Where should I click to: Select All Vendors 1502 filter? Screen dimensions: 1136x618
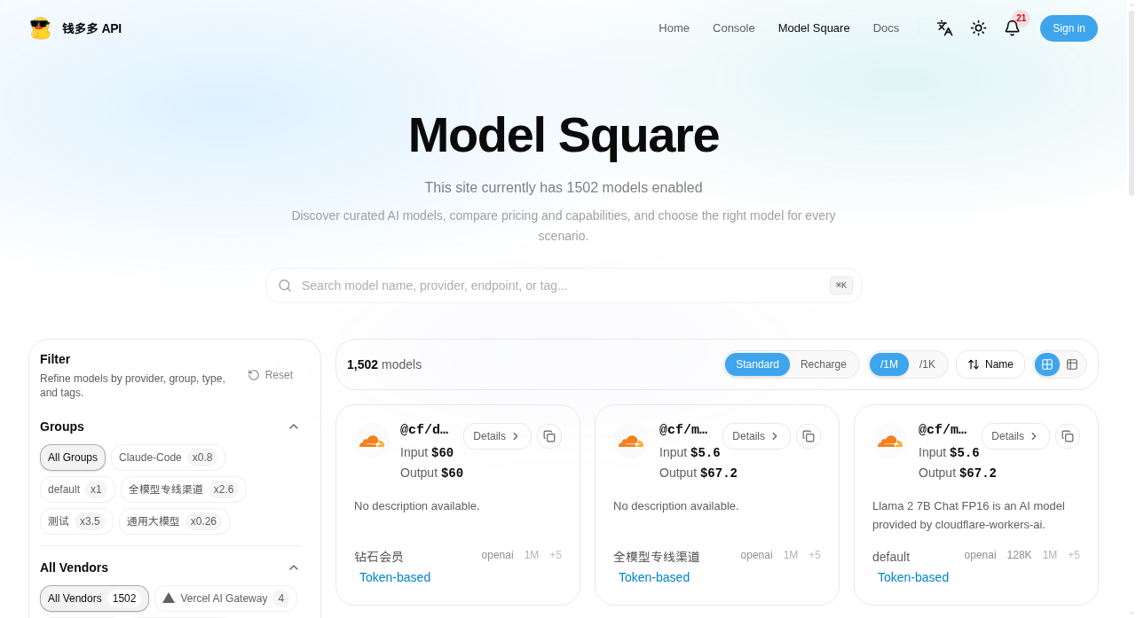pyautogui.click(x=94, y=598)
